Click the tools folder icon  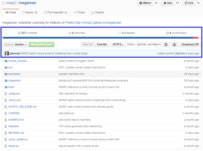click(x=6, y=87)
